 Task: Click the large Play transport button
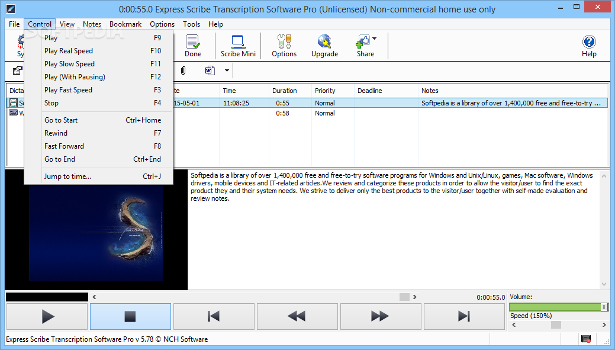point(47,316)
